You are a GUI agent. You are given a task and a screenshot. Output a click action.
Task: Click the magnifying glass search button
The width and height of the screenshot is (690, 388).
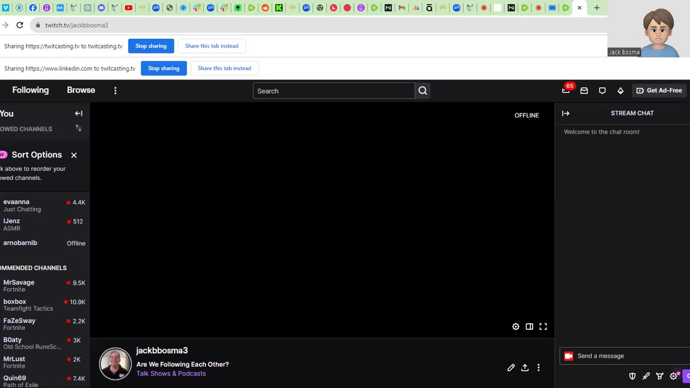(423, 91)
